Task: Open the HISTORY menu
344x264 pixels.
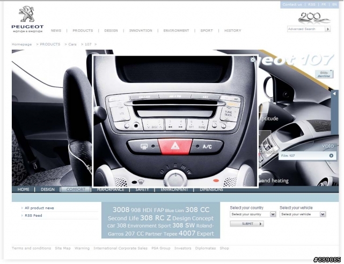Action: click(x=232, y=31)
